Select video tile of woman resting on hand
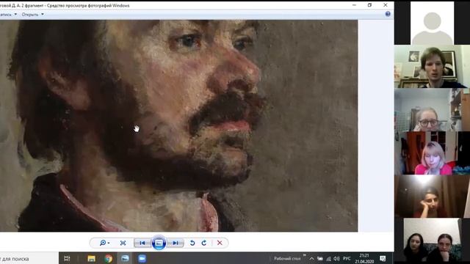Screen dimensions: 470x264 [x=432, y=197]
